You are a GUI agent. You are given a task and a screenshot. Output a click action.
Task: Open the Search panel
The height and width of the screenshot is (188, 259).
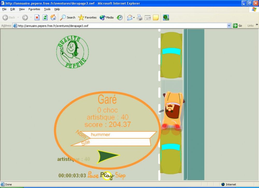[68, 17]
